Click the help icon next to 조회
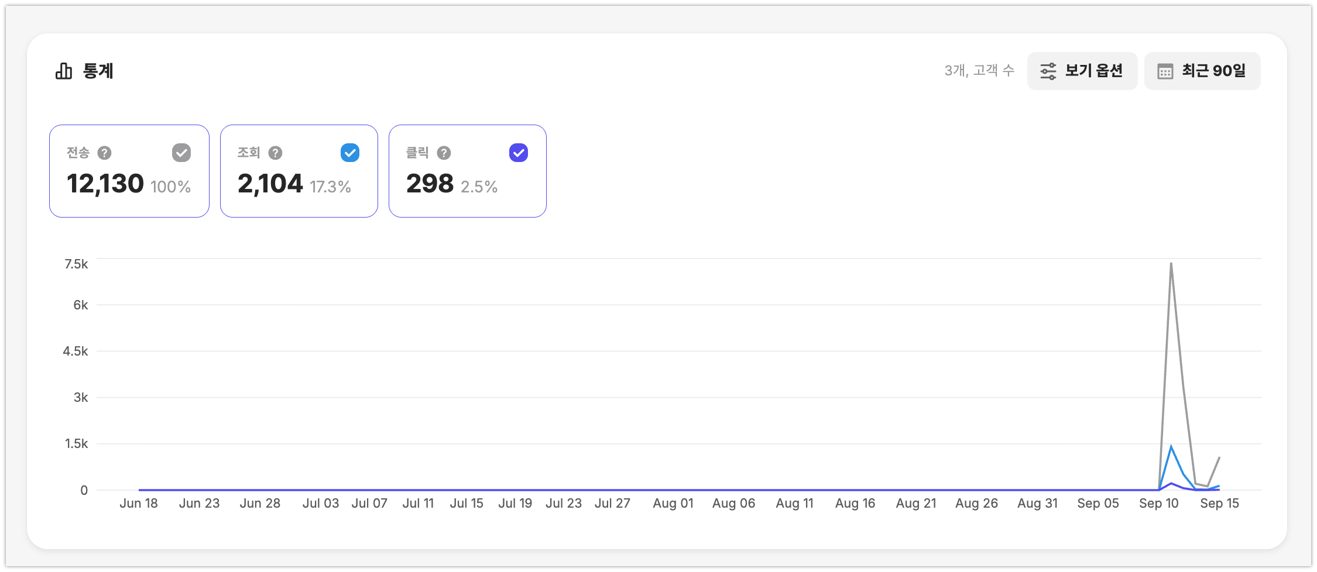 point(275,153)
